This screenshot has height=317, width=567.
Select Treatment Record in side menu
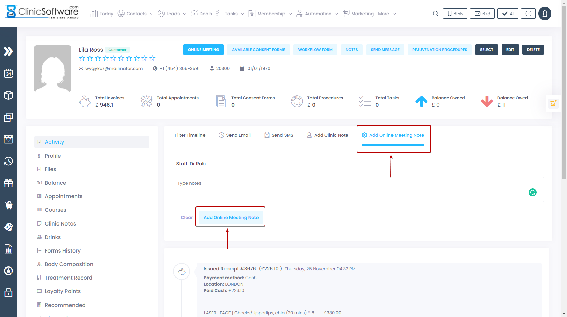[x=68, y=278]
